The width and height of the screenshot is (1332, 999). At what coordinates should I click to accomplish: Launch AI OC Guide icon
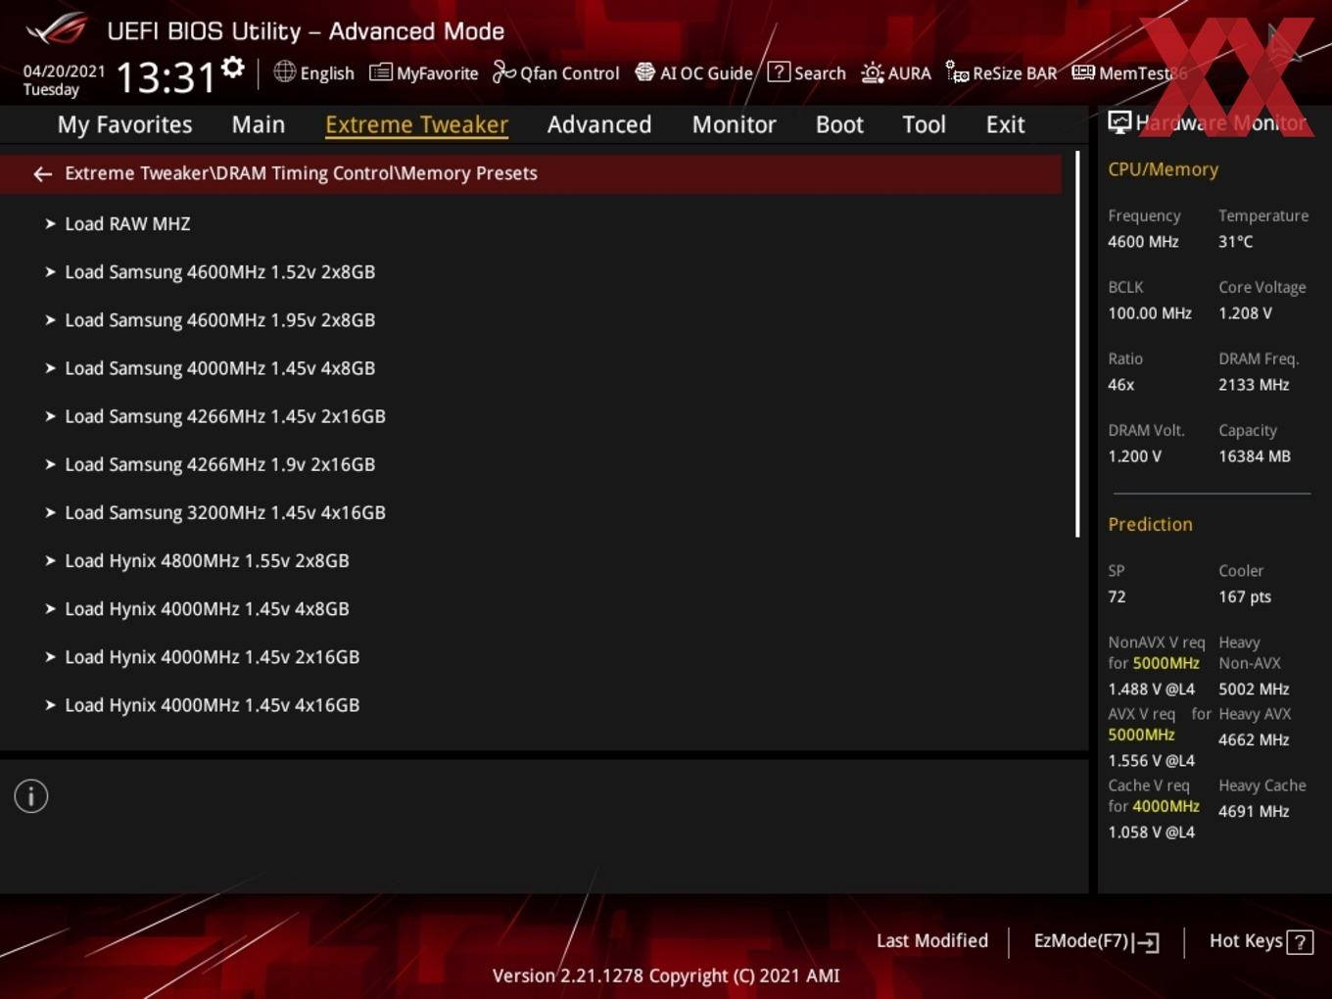coord(644,71)
